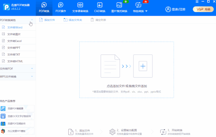The width and height of the screenshot is (216, 137).
Task: Click the version v8.6.2.2 text
Action: tap(16, 9)
